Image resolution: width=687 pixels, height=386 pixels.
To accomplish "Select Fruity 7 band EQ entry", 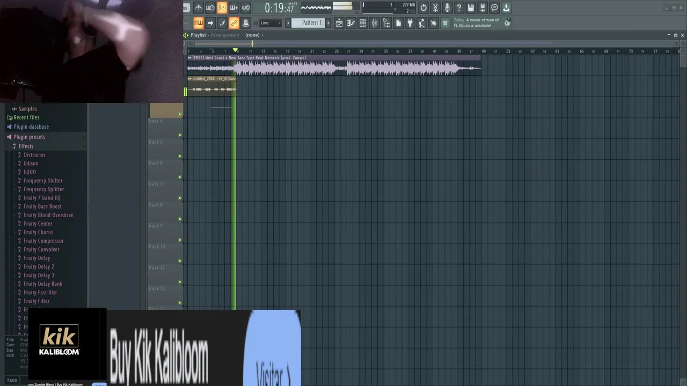I will pos(42,198).
